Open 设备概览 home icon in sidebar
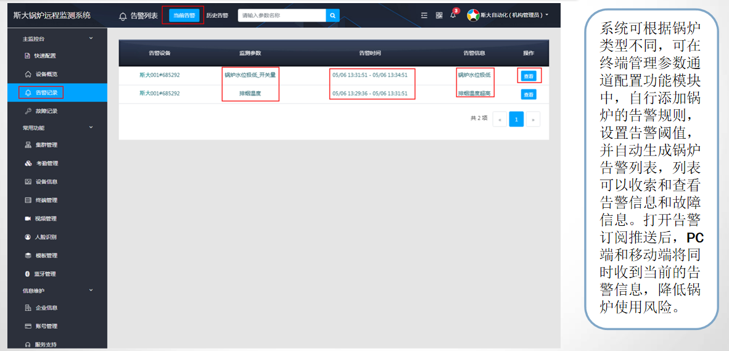The height and width of the screenshot is (351, 729). [28, 74]
